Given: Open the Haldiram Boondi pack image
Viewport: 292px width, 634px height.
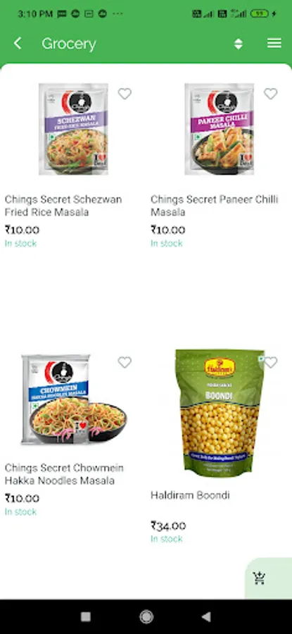Looking at the screenshot, I should click(220, 412).
